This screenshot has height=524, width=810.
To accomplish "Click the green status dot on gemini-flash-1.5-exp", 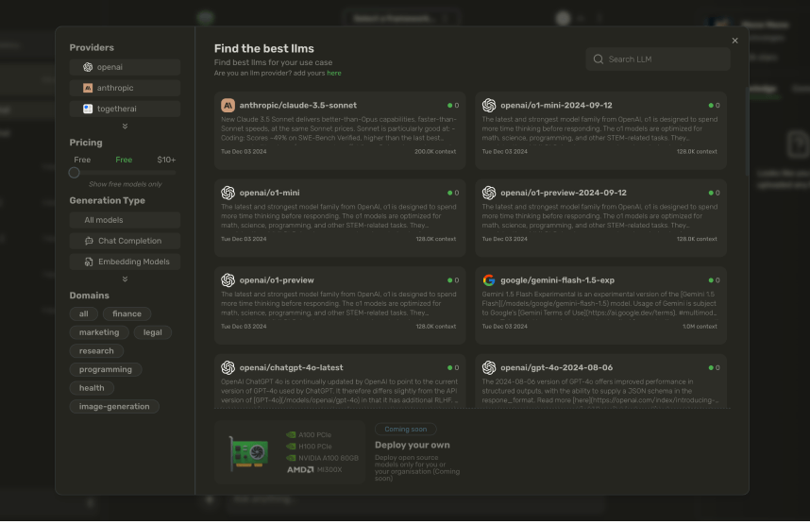I will pos(711,280).
